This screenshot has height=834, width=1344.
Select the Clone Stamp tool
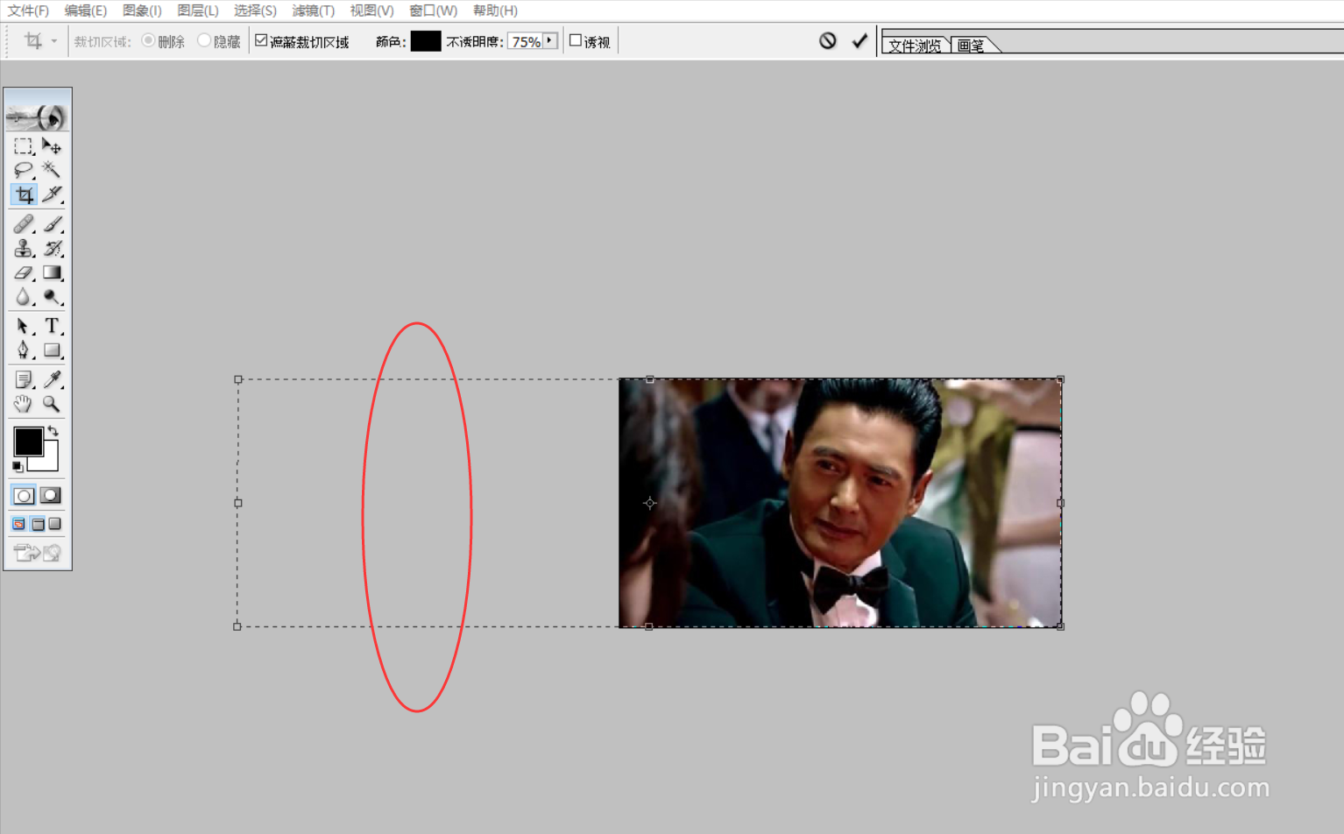tap(24, 249)
